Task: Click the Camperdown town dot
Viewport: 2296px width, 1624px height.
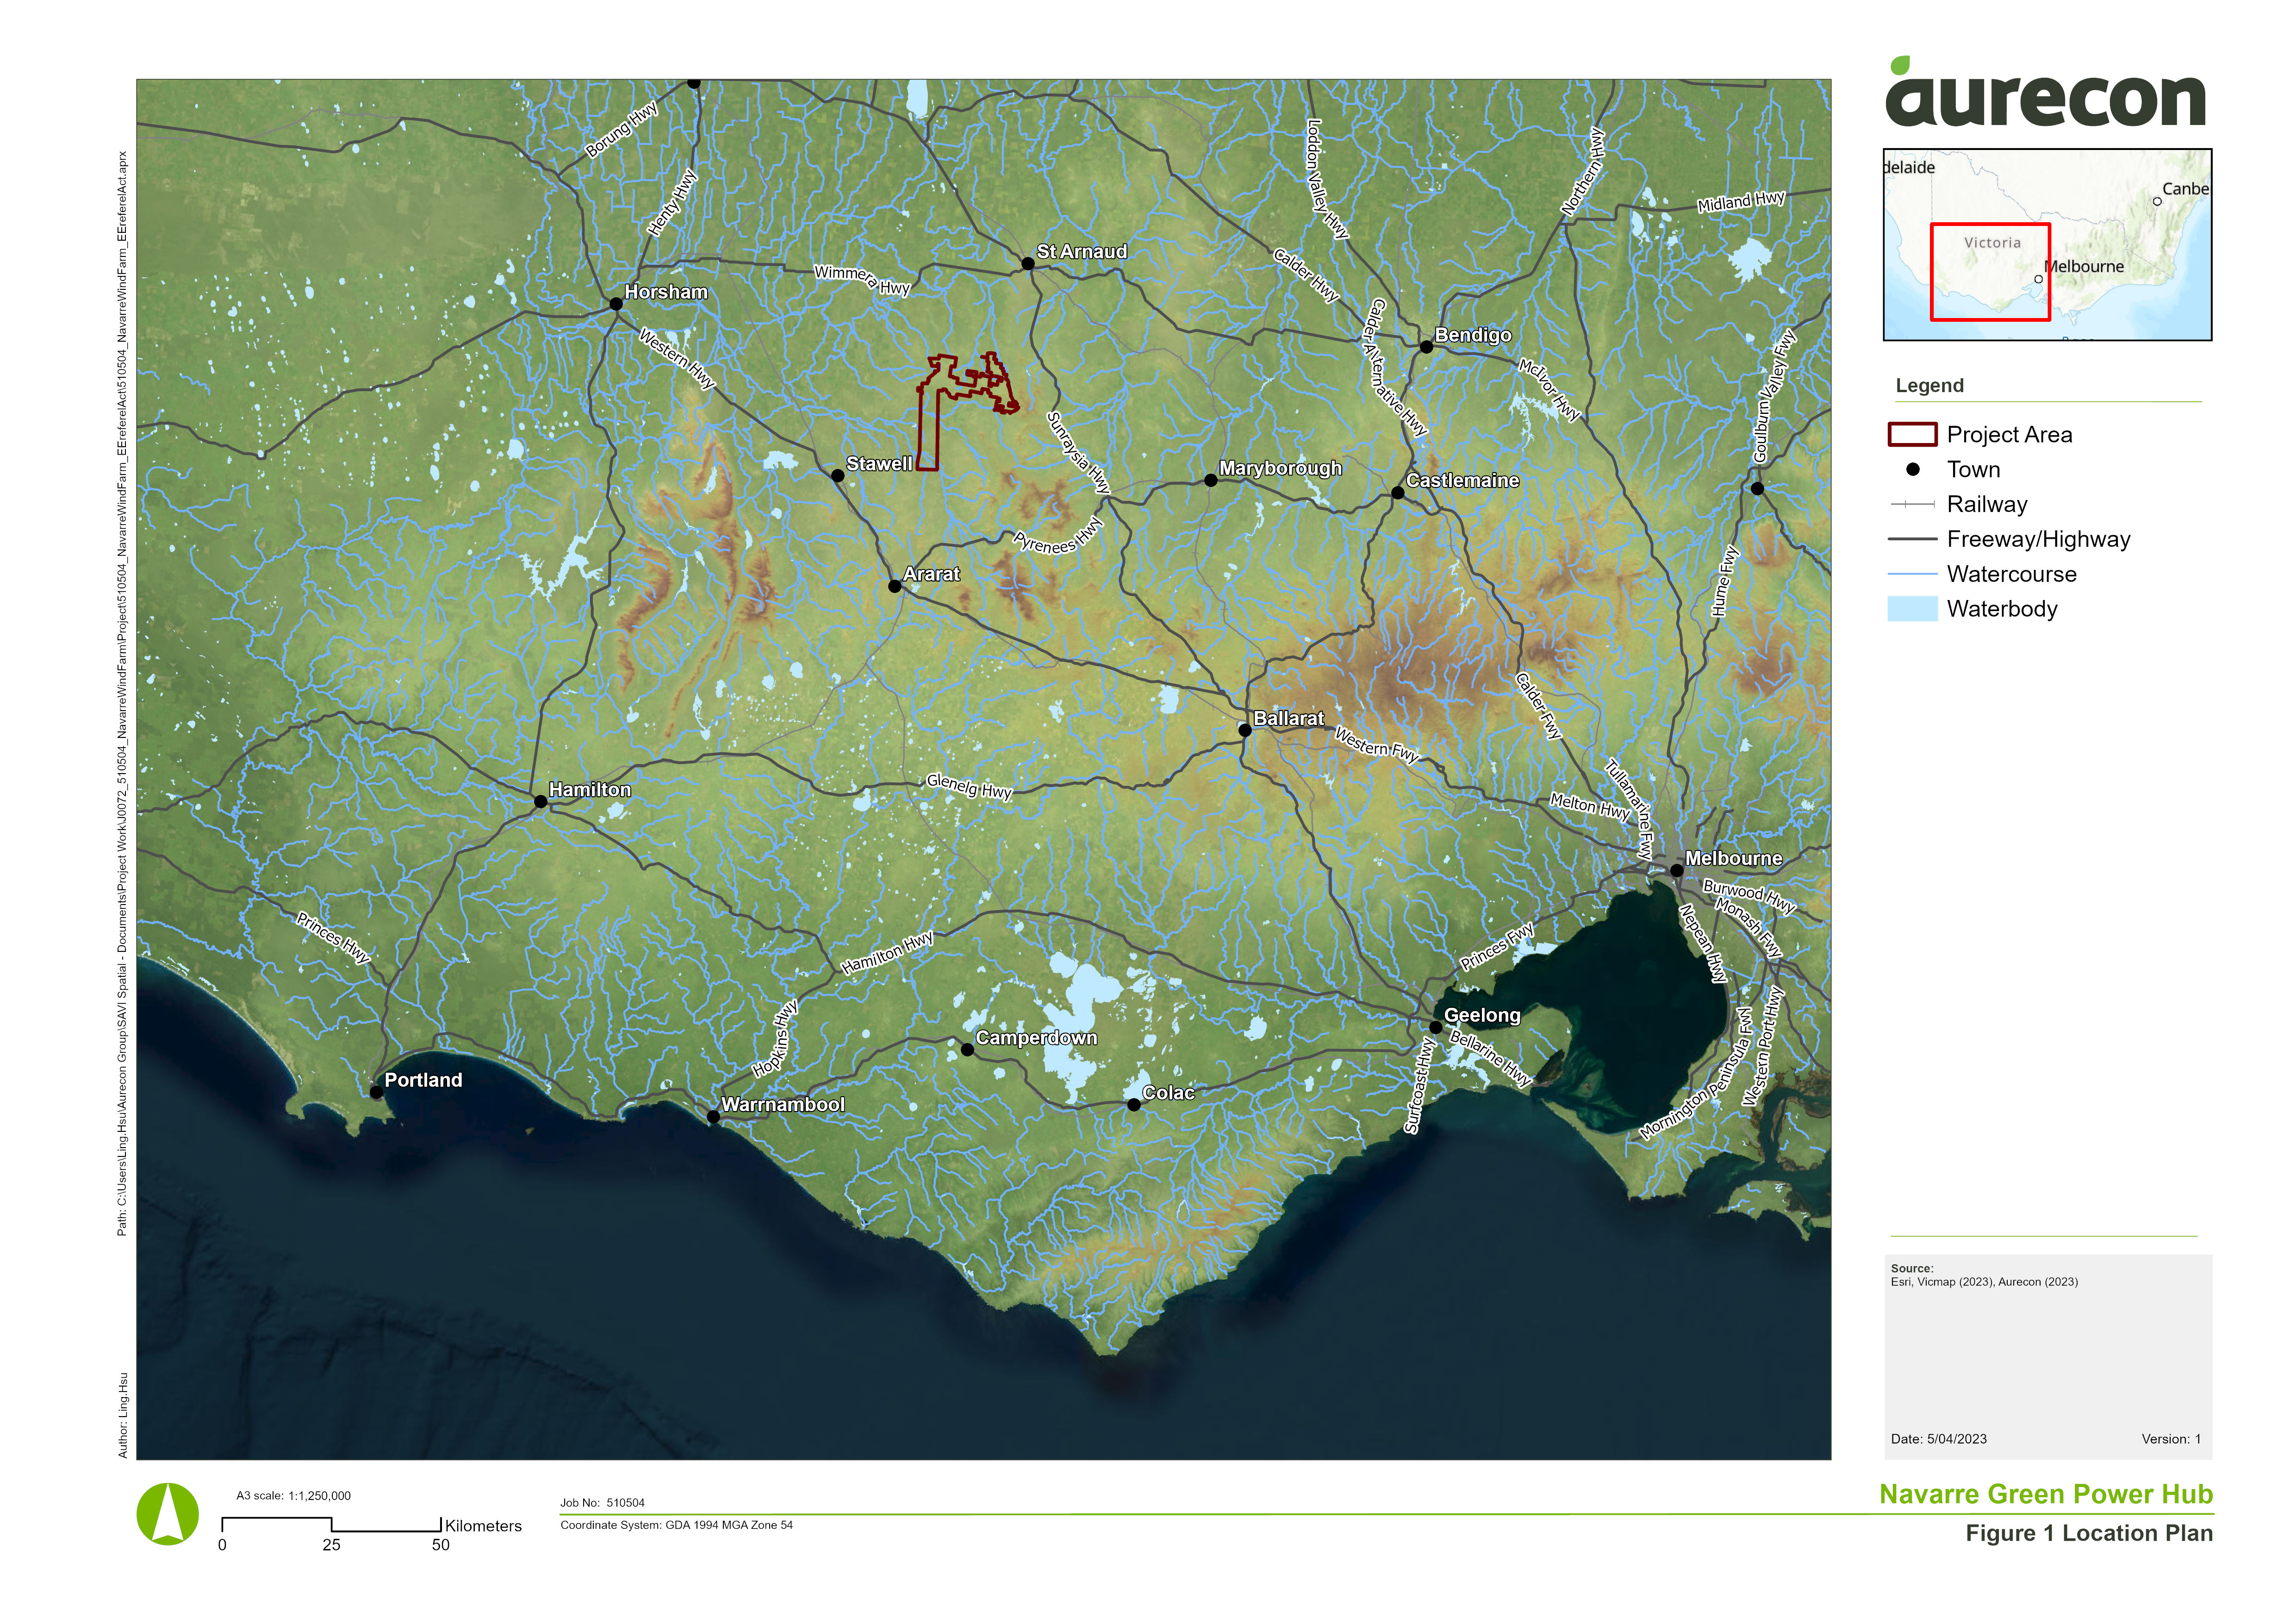Action: click(967, 1050)
